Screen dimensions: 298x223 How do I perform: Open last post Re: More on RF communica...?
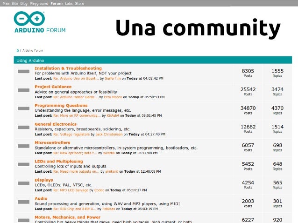point(77,115)
